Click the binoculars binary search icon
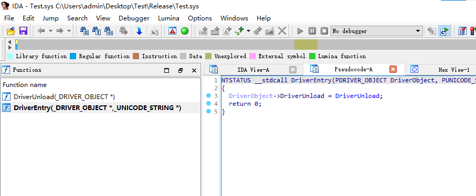 click(x=109, y=31)
